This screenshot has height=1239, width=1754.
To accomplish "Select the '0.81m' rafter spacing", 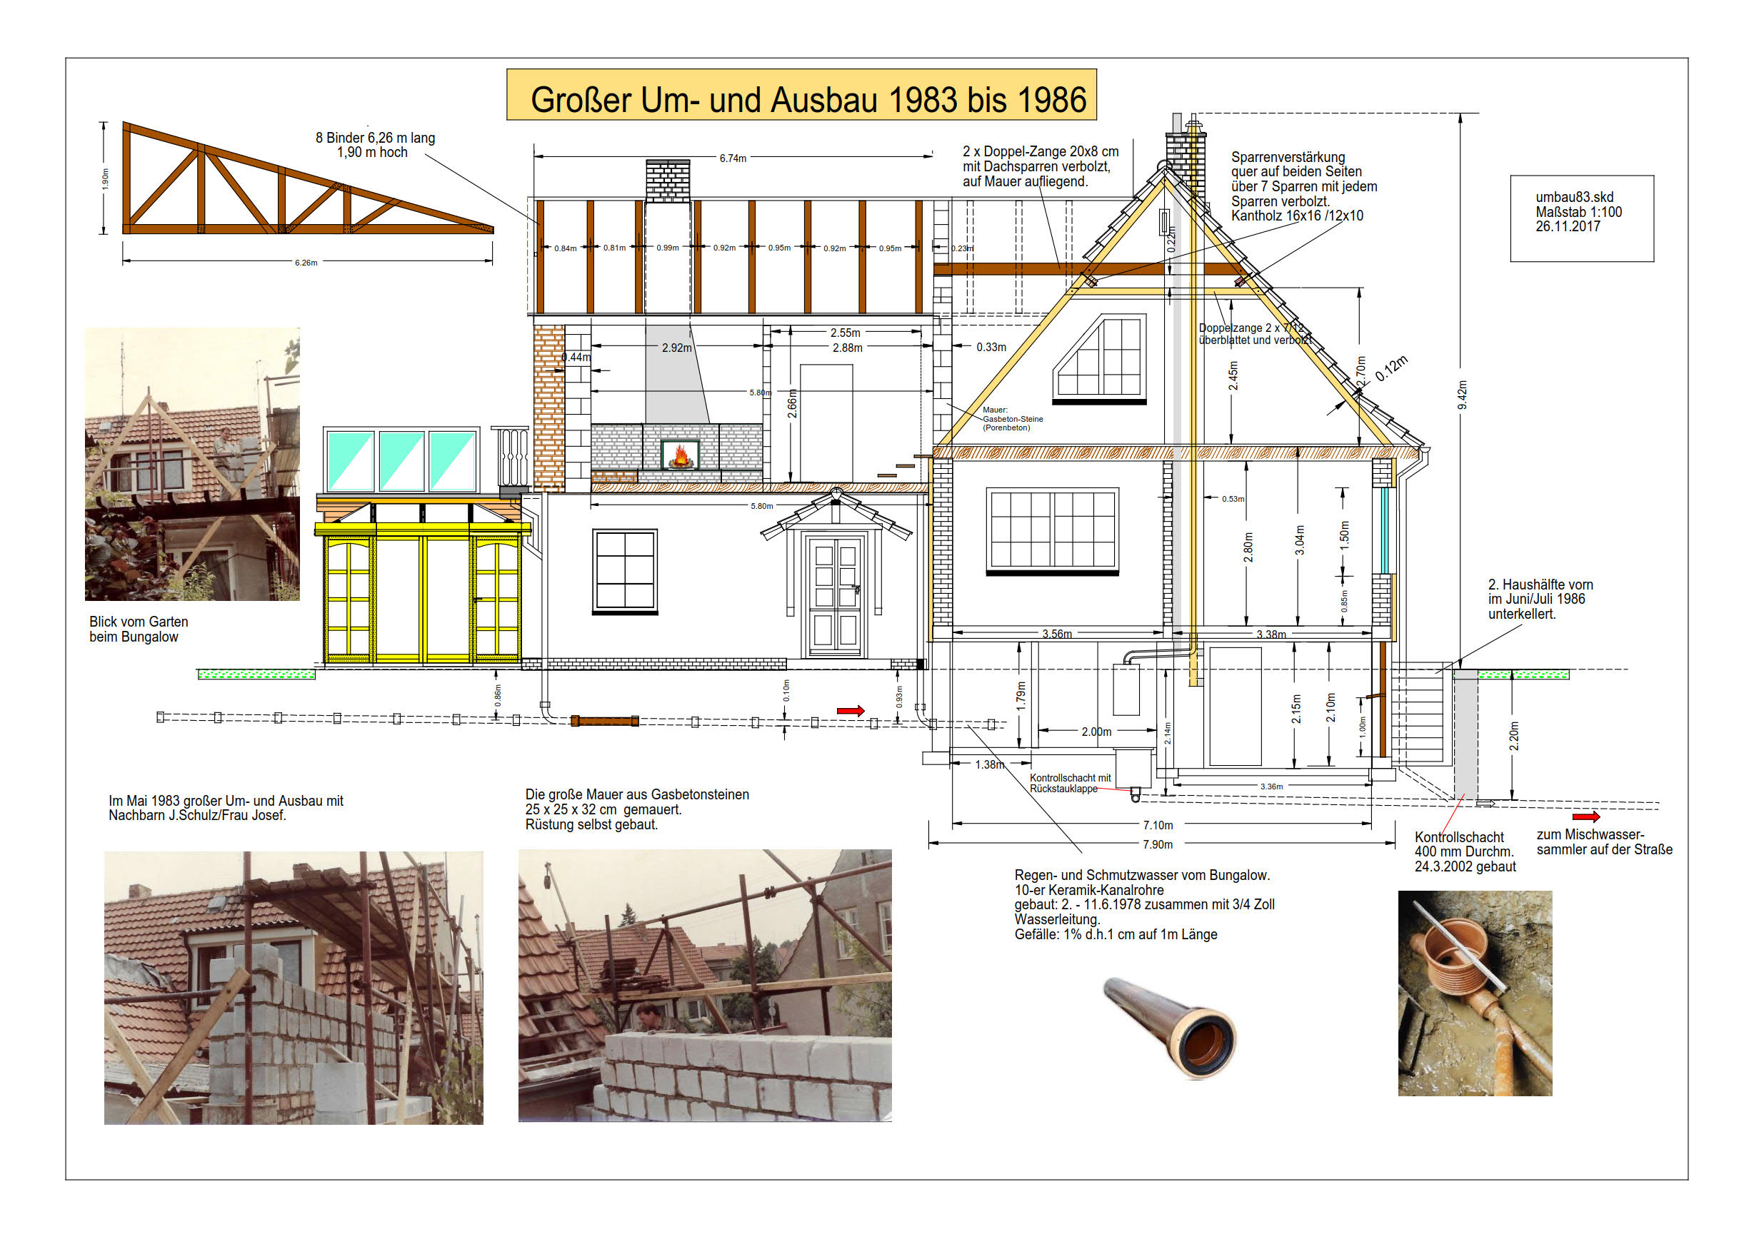I will [614, 248].
